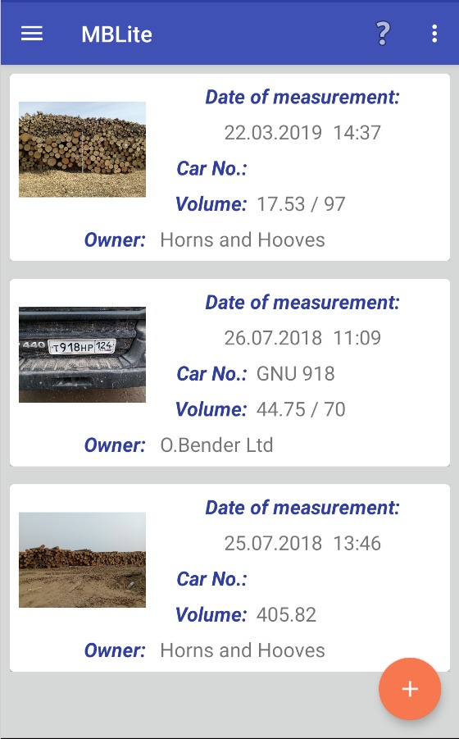Open the hamburger navigation menu
This screenshot has width=459, height=739.
click(32, 34)
